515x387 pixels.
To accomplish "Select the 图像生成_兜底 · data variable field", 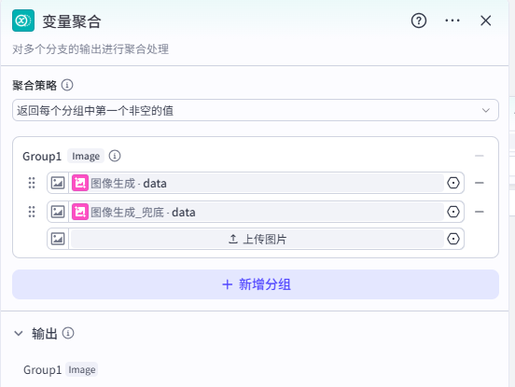I will click(257, 212).
